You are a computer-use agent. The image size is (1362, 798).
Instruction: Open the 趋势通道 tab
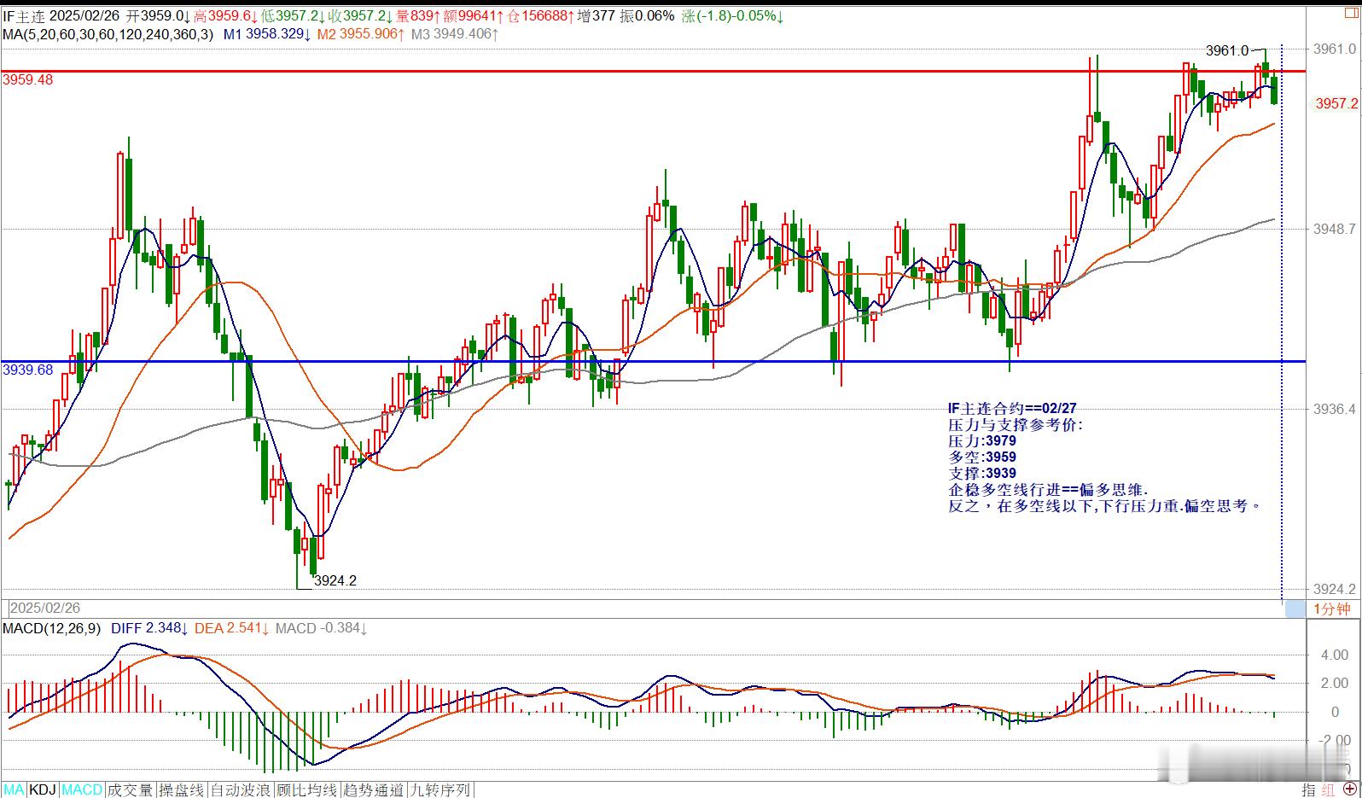coord(374,790)
